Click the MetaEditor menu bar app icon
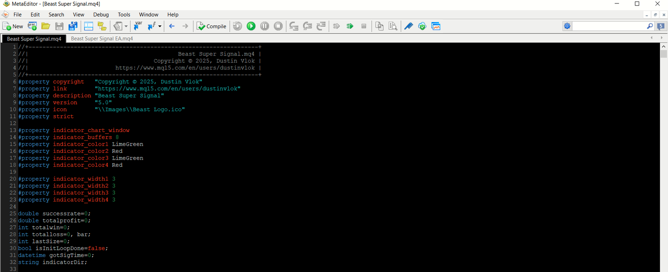Image resolution: width=668 pixels, height=272 pixels. [5, 15]
